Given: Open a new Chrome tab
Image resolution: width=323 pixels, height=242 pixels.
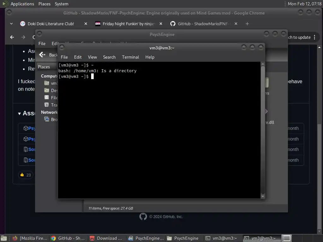Looking at the screenshot, I should pos(247,24).
